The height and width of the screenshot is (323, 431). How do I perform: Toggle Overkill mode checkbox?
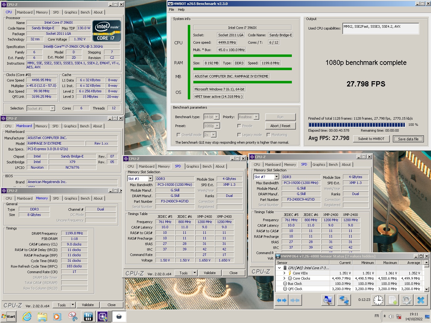179,135
